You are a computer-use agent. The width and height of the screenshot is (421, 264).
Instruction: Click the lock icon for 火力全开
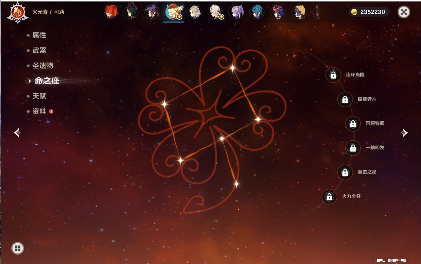[x=329, y=197]
